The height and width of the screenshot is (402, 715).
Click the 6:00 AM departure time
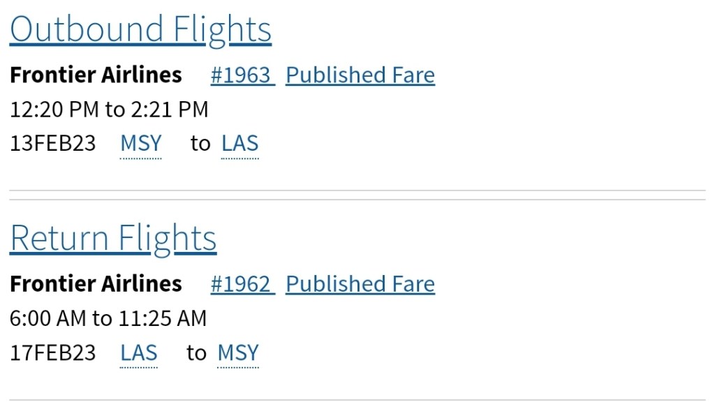click(x=47, y=319)
